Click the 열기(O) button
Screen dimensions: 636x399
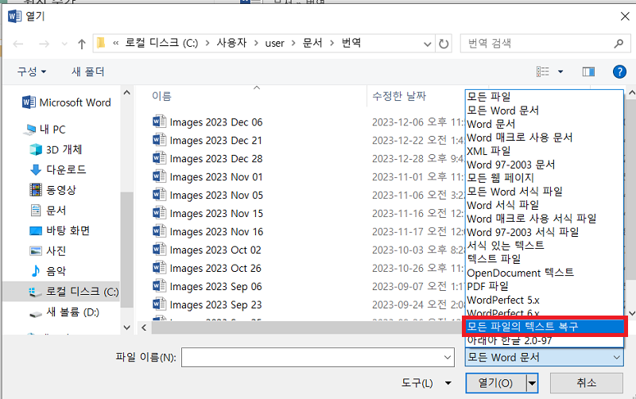(496, 383)
